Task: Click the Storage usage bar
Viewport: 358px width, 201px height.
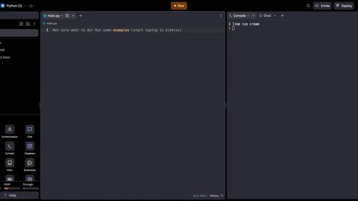Action: 31,189
